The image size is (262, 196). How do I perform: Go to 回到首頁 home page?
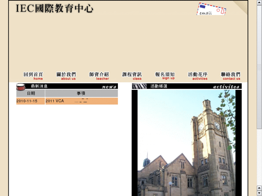pyautogui.click(x=33, y=76)
